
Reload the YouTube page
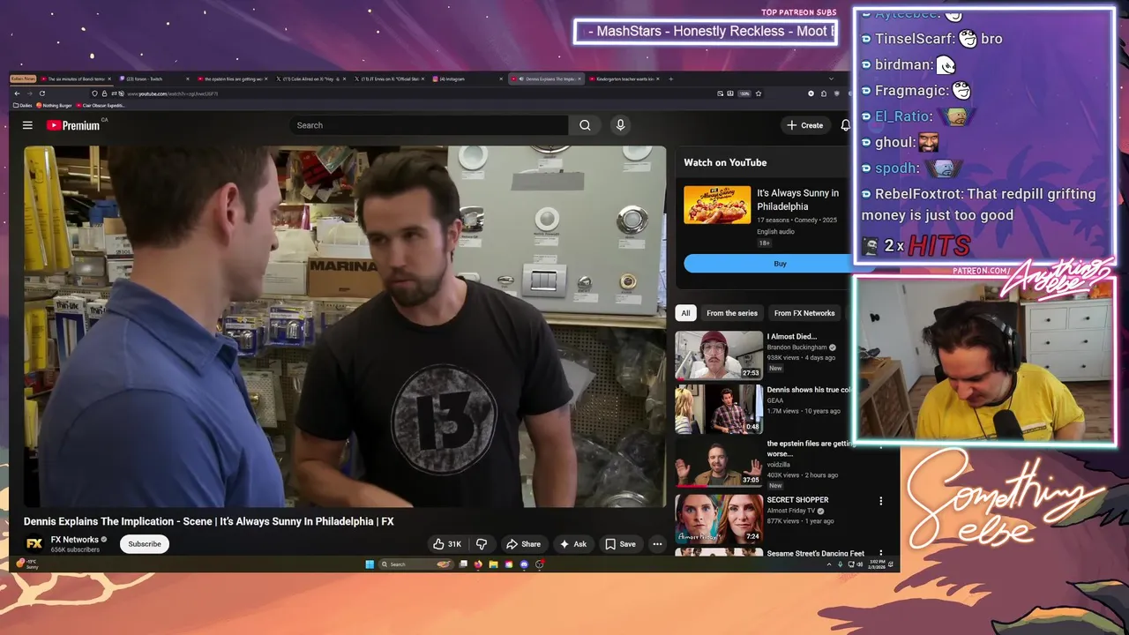(x=41, y=93)
